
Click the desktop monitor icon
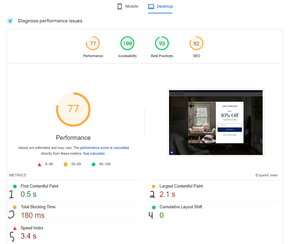[x=151, y=6]
